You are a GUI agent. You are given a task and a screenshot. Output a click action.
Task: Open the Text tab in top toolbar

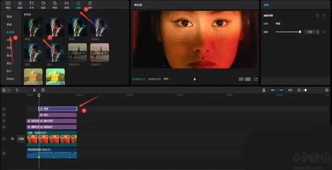31,4
